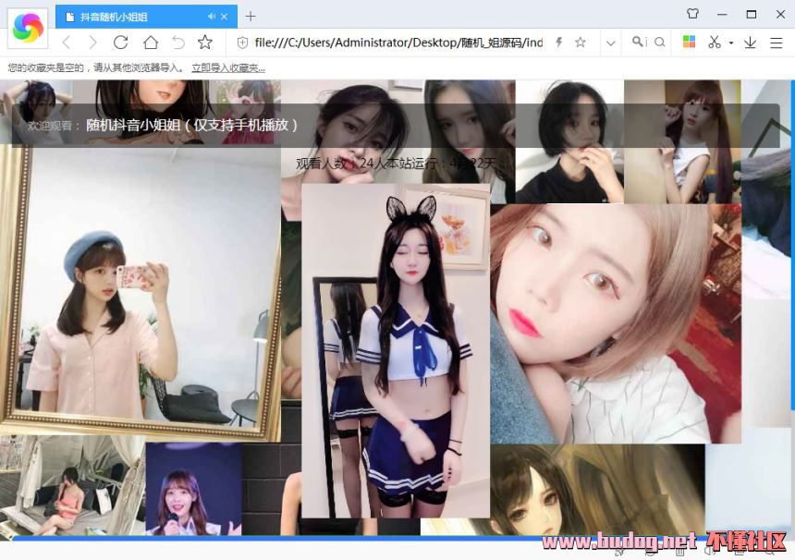Open the hamburger main menu
795x560 pixels.
[776, 43]
